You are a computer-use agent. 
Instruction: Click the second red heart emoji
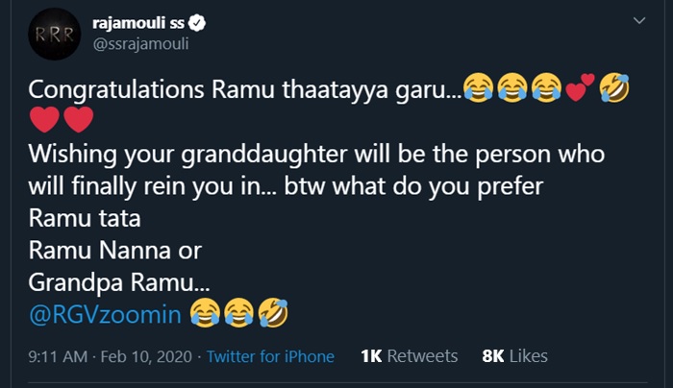(x=78, y=121)
